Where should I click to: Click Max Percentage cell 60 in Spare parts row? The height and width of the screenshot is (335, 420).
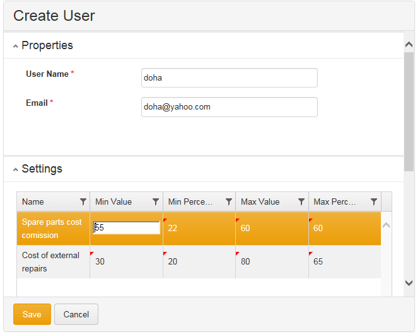(x=345, y=229)
